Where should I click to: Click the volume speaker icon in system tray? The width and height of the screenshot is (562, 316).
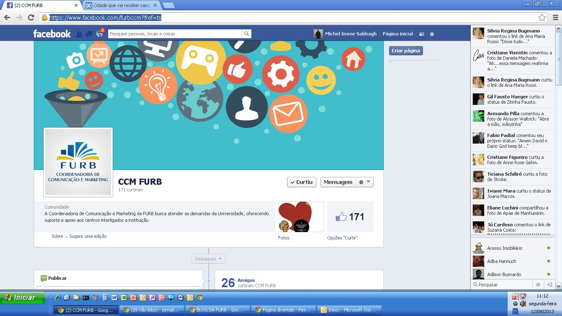pyautogui.click(x=523, y=304)
